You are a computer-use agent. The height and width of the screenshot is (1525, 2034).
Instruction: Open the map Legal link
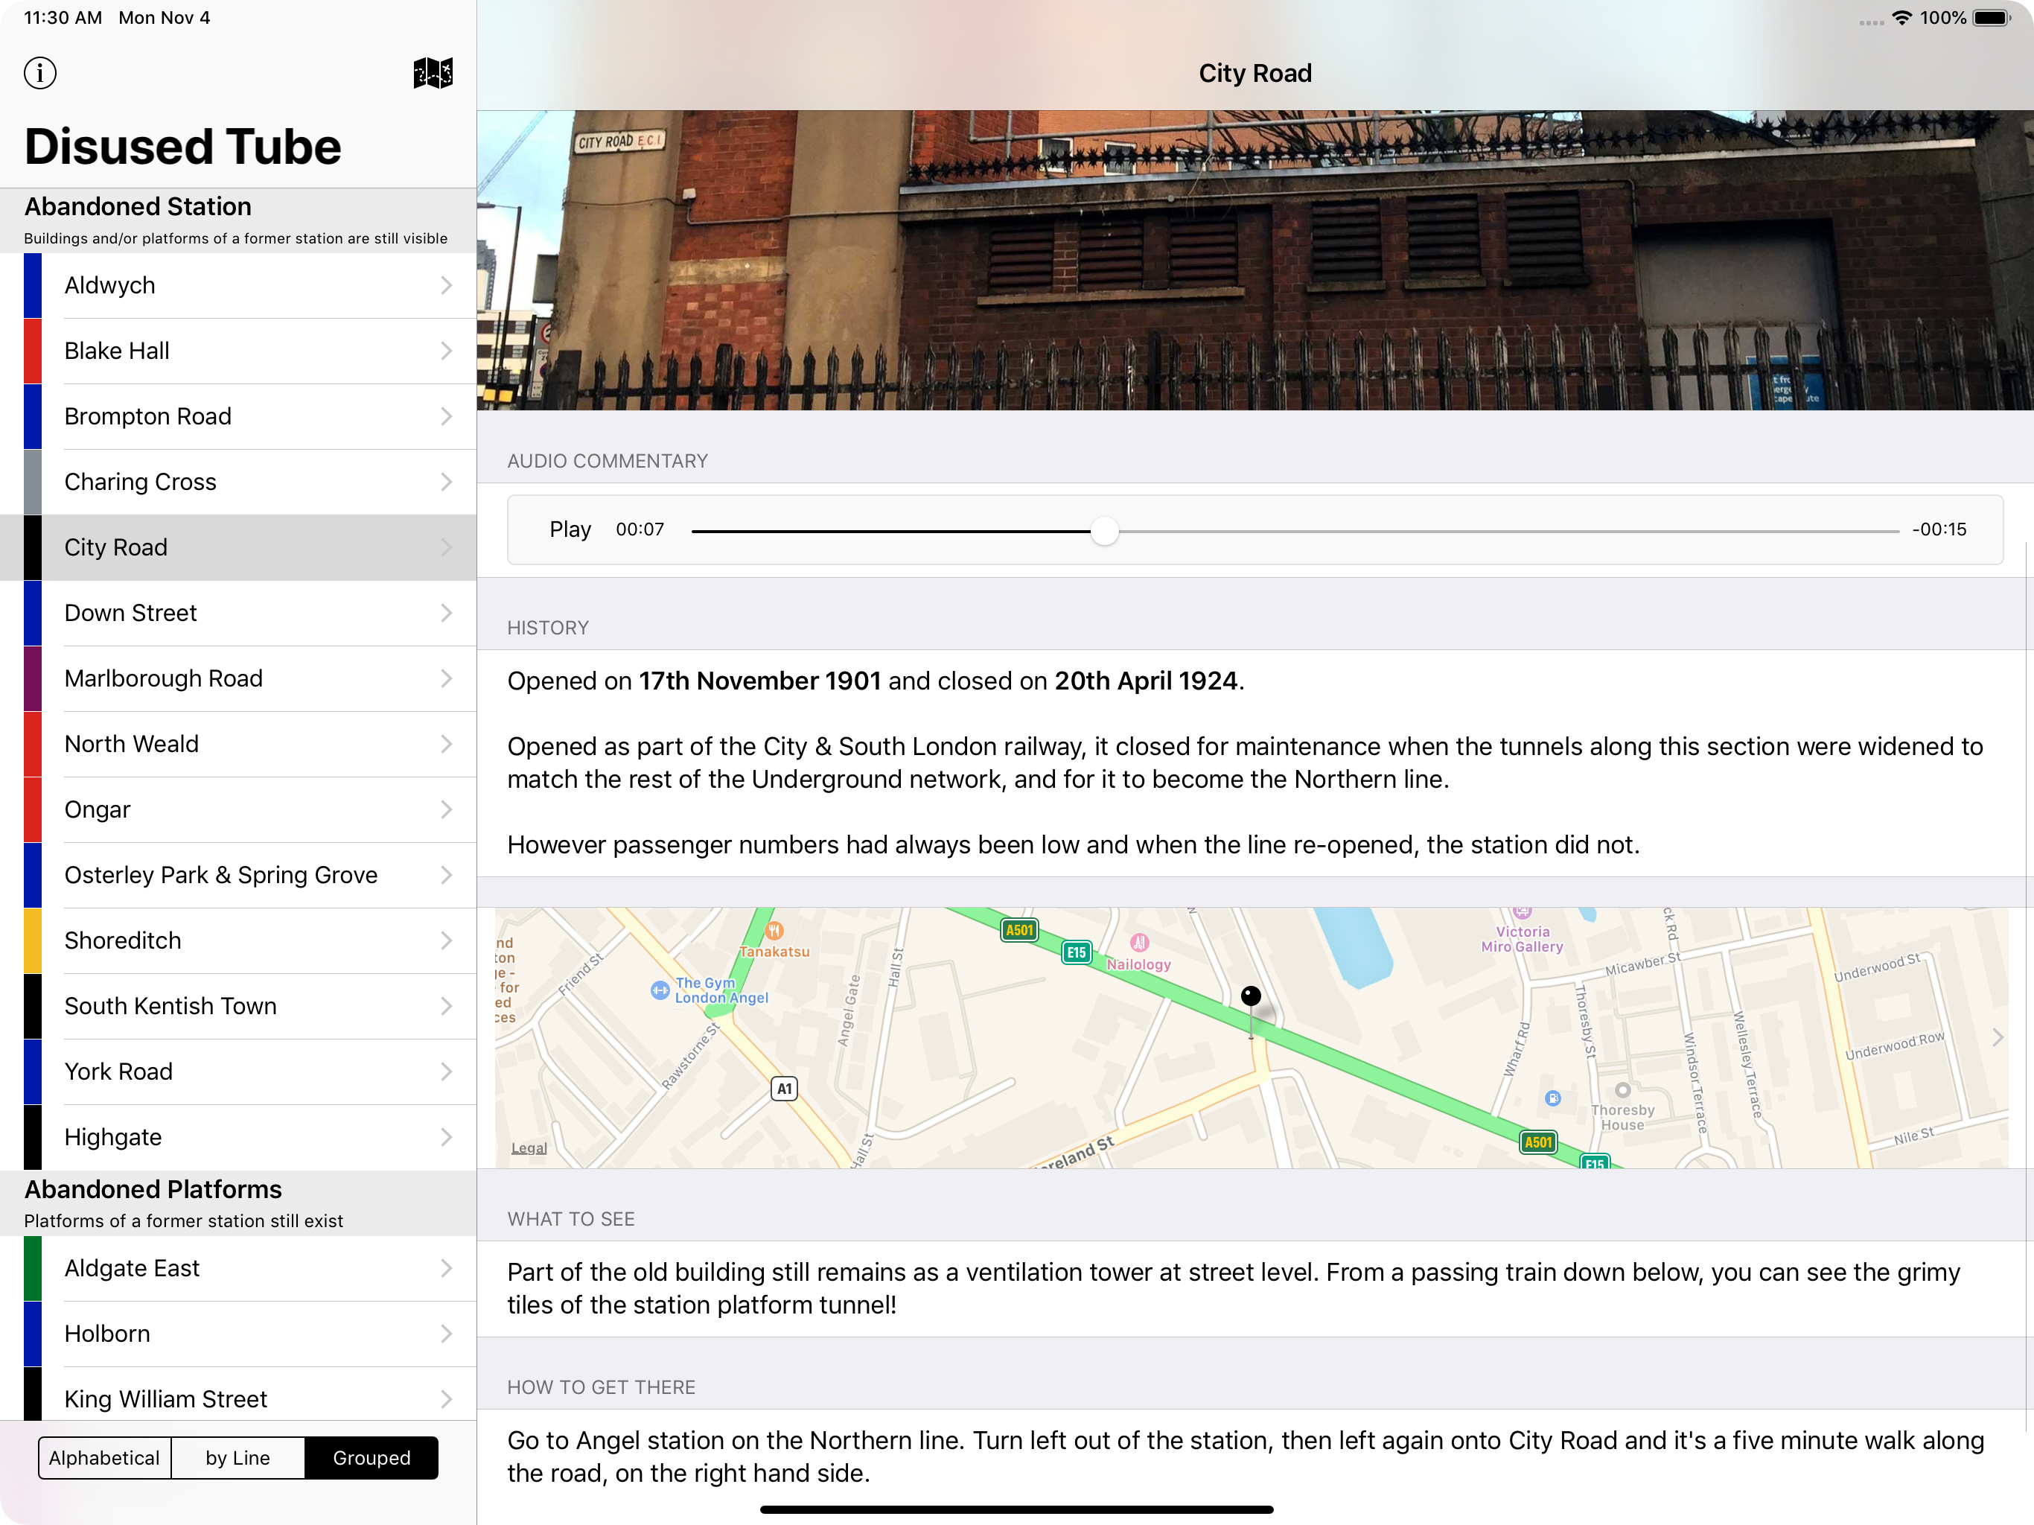pyautogui.click(x=529, y=1148)
